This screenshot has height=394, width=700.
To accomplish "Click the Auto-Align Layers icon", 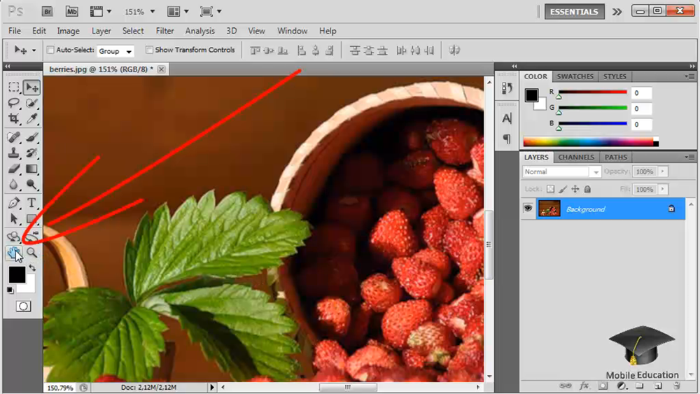I will pyautogui.click(x=454, y=50).
